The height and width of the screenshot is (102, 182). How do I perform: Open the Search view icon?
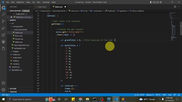[3, 14]
